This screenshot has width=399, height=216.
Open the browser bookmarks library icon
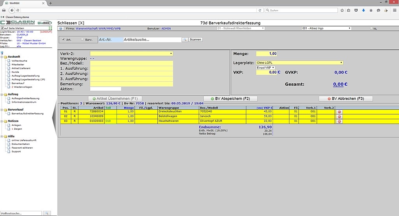pos(349,11)
